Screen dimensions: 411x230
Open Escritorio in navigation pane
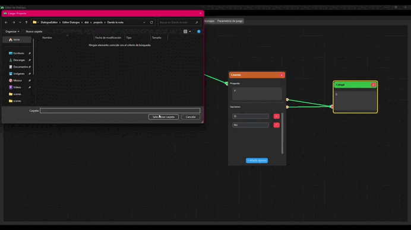tap(18, 53)
